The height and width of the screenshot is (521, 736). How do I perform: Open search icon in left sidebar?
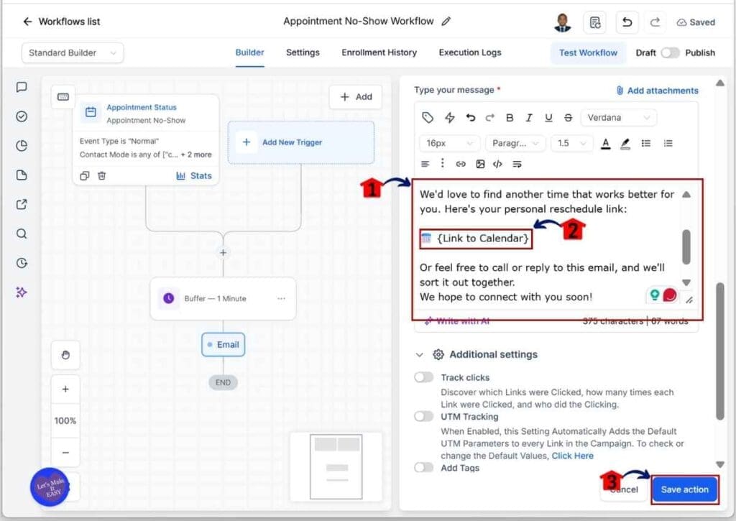coord(22,234)
